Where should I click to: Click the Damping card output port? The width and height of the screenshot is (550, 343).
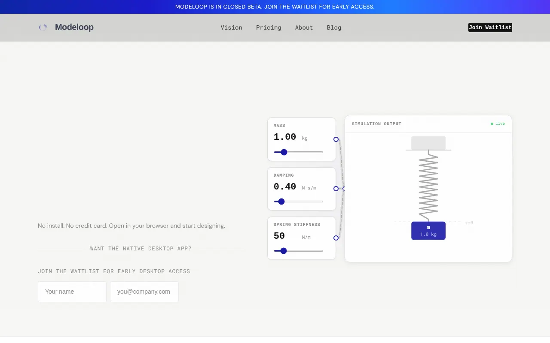tap(336, 189)
